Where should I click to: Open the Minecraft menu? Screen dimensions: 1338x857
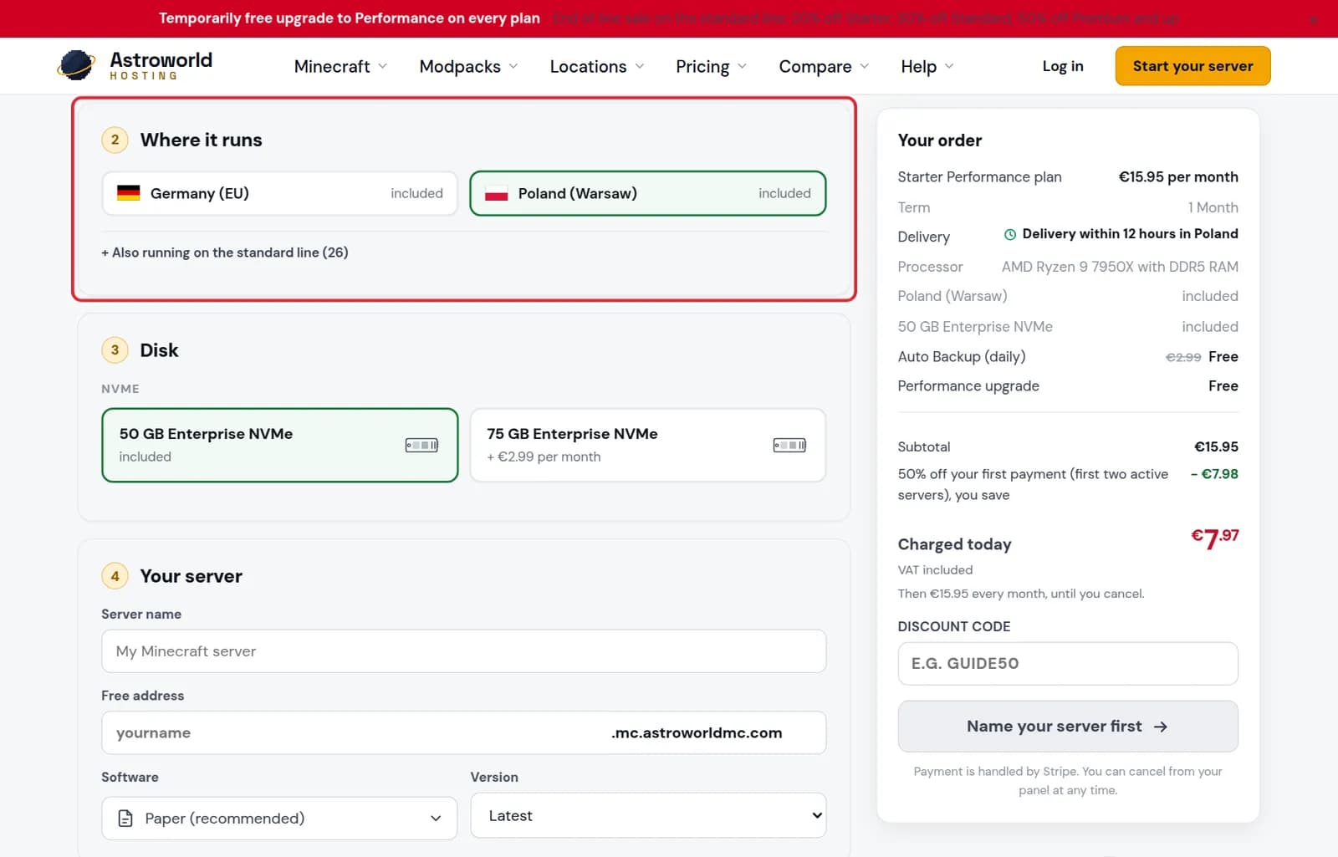[340, 66]
